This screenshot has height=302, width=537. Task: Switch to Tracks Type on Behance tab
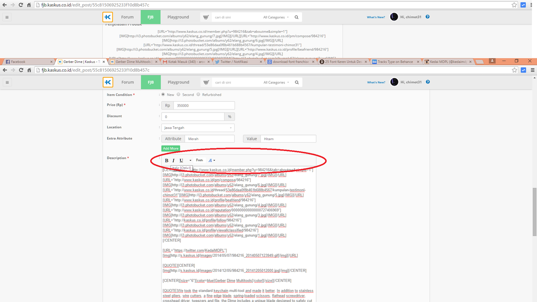click(394, 62)
